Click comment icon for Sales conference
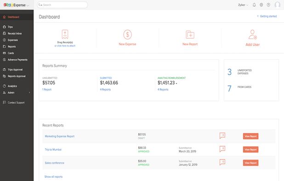The image size is (284, 181). click(222, 162)
